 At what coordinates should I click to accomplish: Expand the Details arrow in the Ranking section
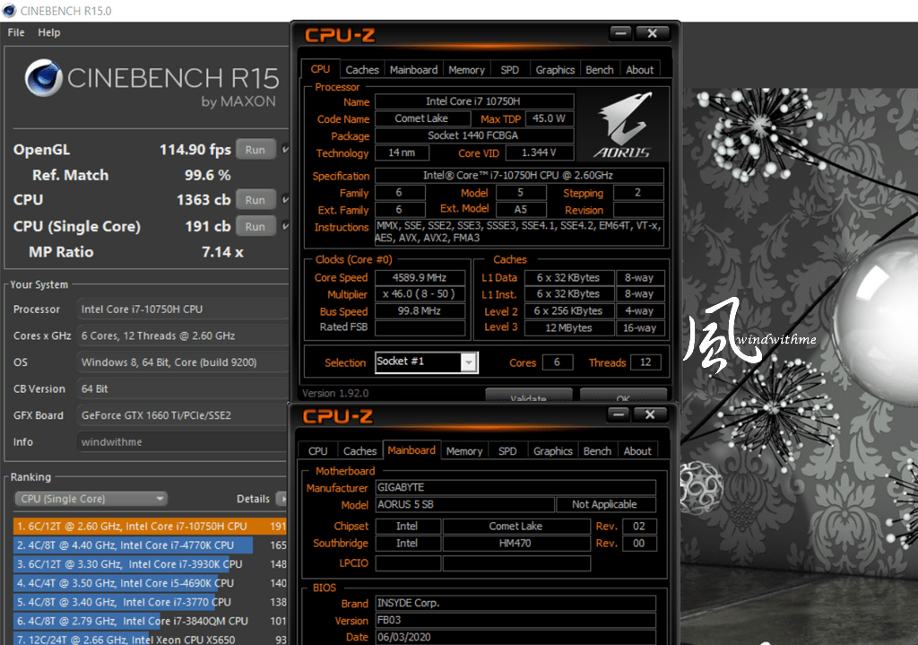click(282, 499)
